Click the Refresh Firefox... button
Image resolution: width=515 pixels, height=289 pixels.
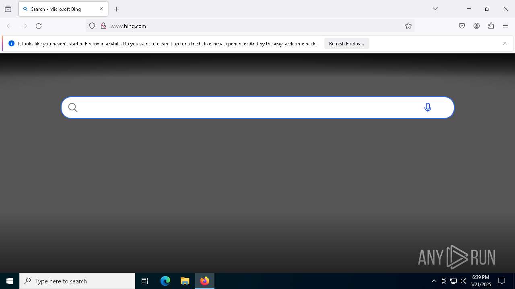[346, 43]
